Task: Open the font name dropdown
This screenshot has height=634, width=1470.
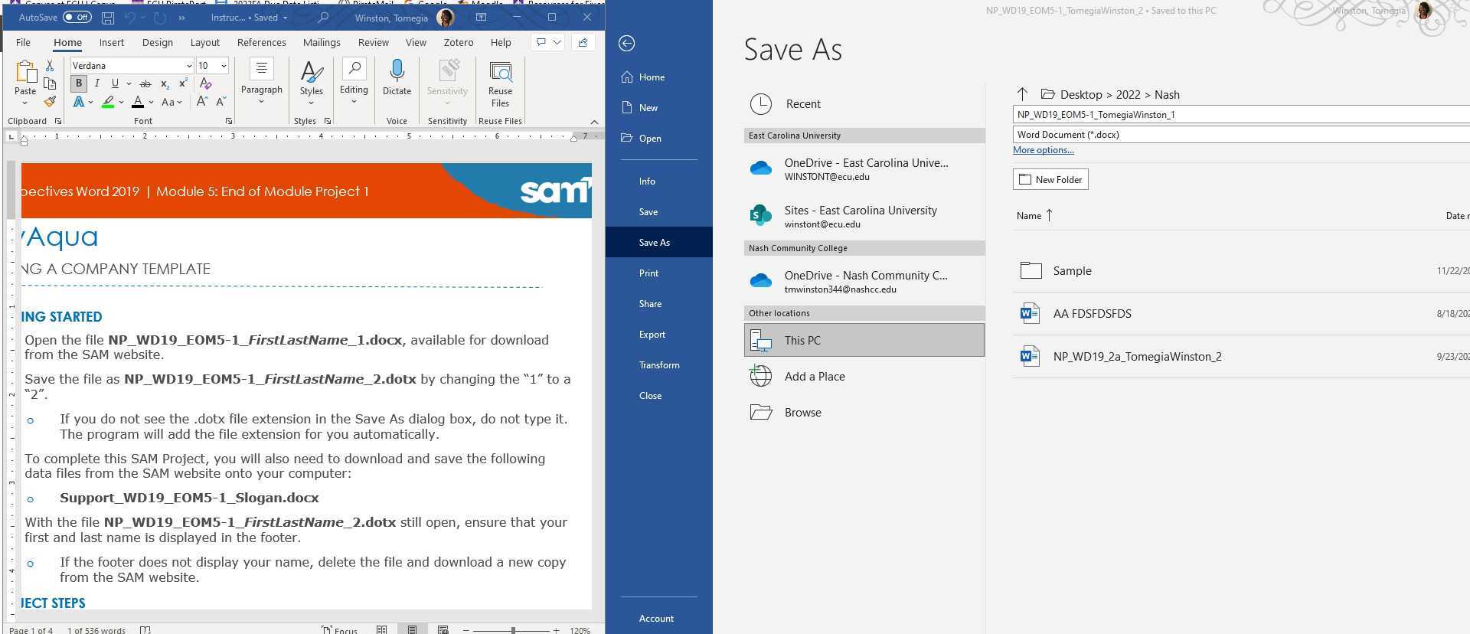Action: pos(189,66)
